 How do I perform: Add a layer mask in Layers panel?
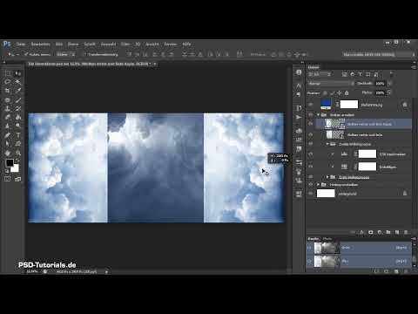pyautogui.click(x=371, y=232)
